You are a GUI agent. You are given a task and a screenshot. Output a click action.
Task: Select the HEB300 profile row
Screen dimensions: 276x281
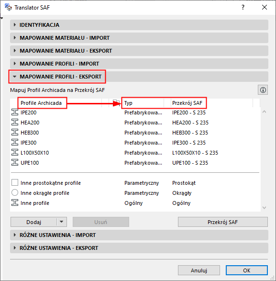[x=135, y=133]
